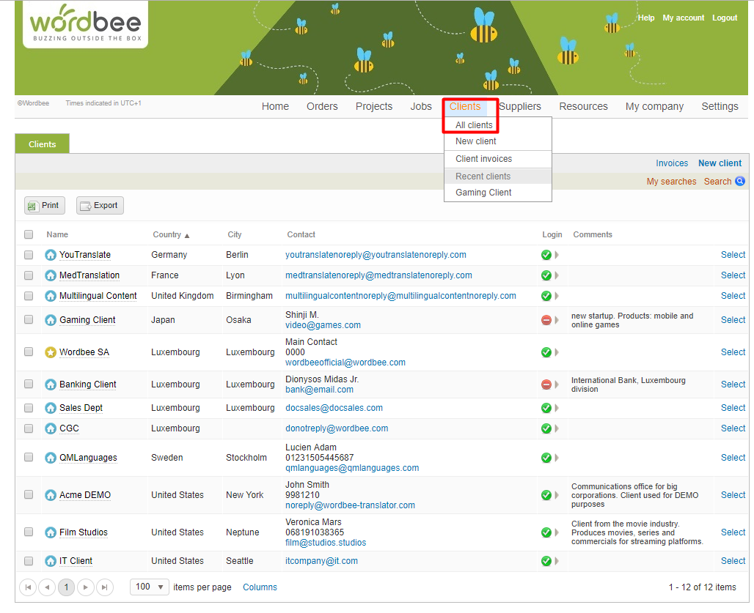Click the red login icon for Banking Client
754x613 pixels.
(546, 384)
